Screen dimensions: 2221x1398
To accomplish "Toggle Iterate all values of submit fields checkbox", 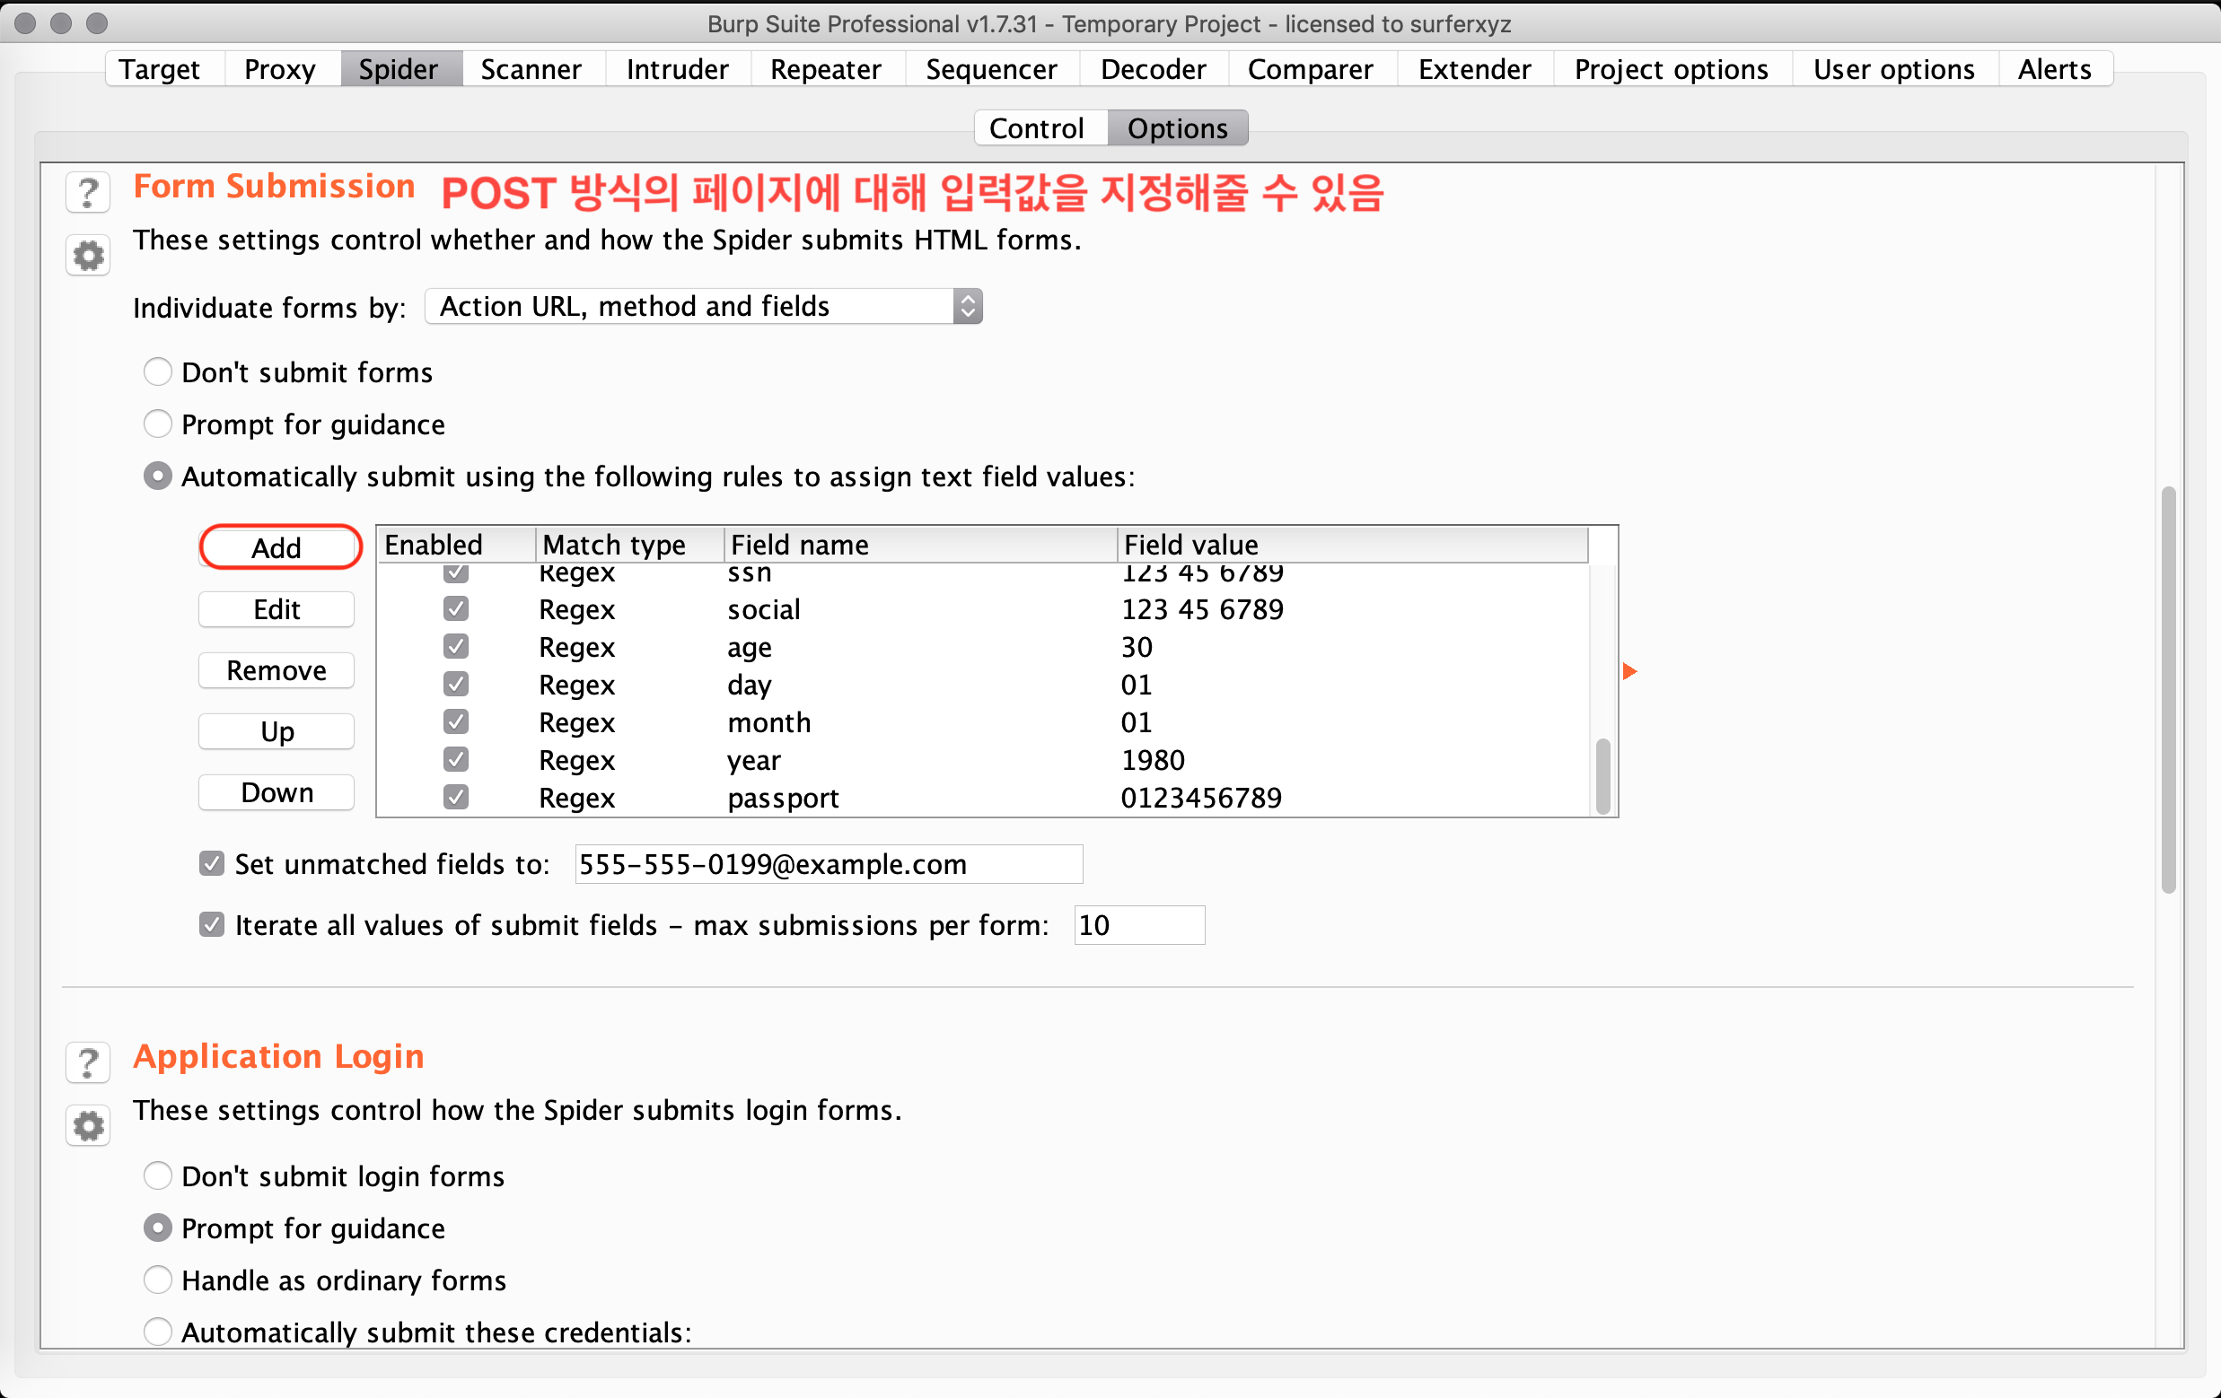I will [212, 925].
